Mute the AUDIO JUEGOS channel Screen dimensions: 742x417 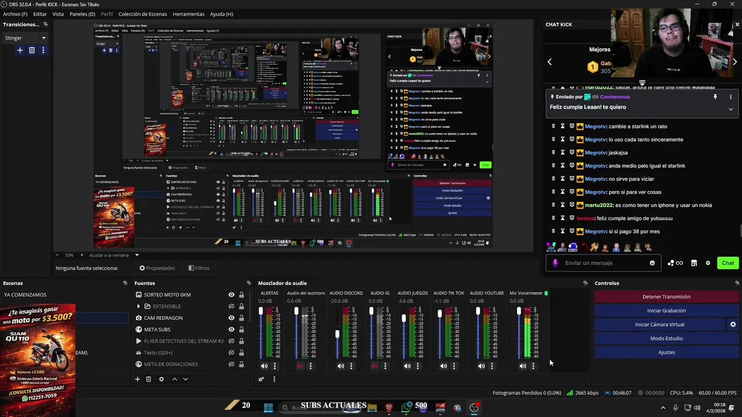pyautogui.click(x=407, y=366)
